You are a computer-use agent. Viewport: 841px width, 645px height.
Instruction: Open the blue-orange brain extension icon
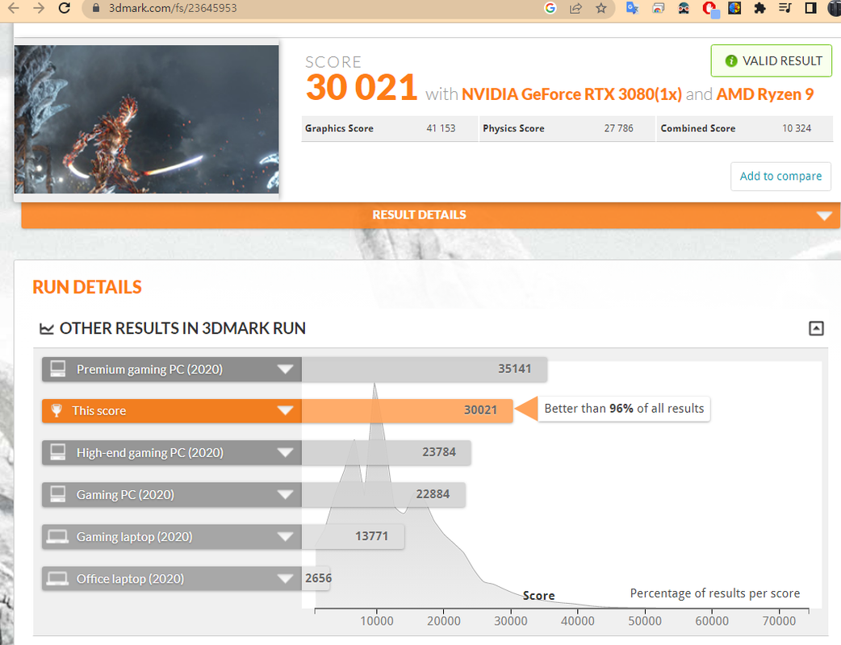point(734,8)
